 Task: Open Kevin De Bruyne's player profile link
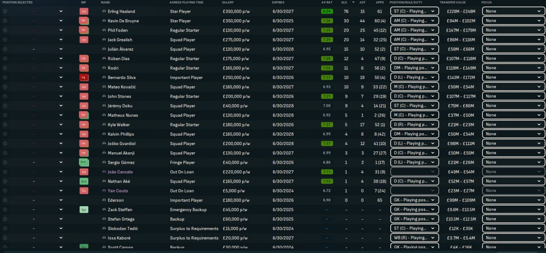point(123,21)
